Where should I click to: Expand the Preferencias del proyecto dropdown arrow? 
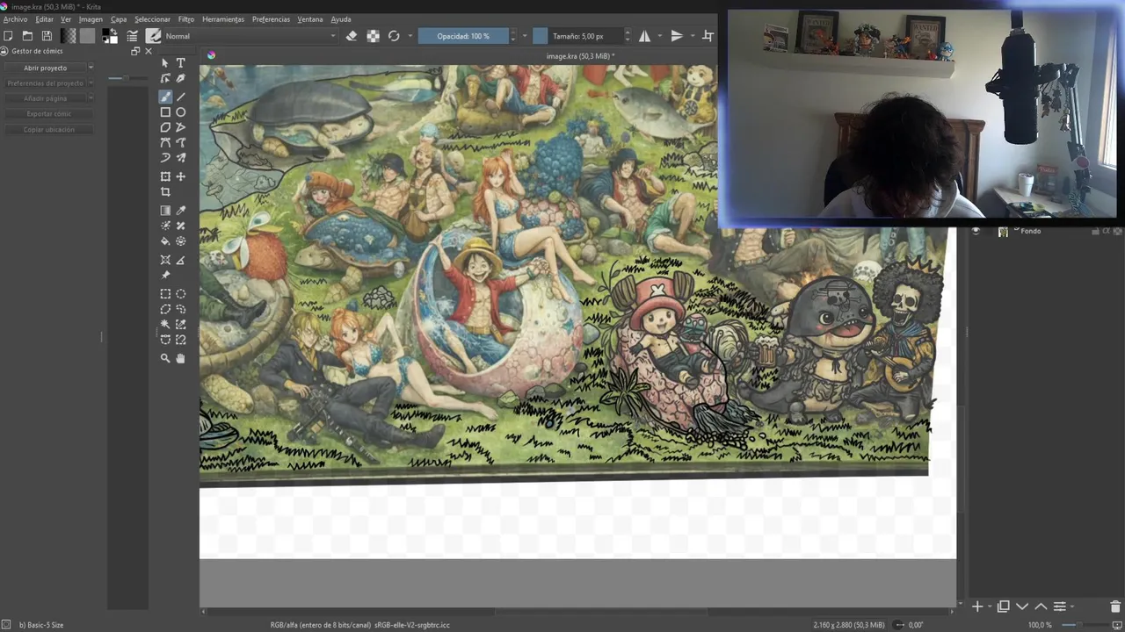click(91, 83)
